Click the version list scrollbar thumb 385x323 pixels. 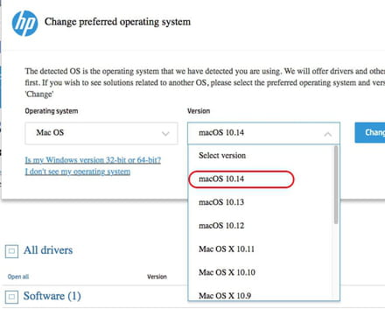(x=336, y=185)
